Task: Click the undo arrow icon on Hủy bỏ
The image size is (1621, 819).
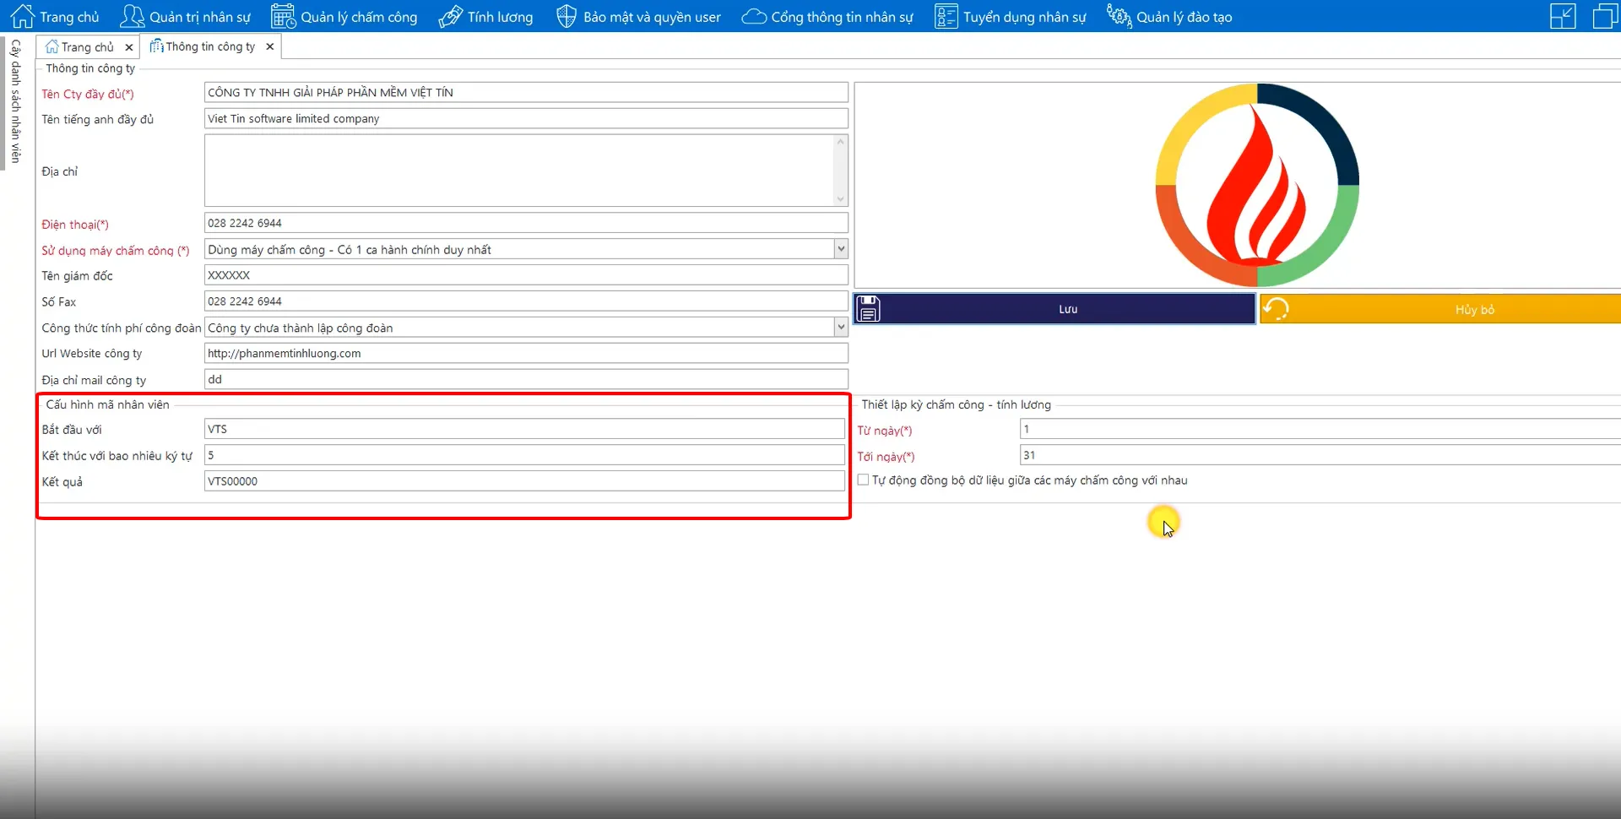Action: point(1276,309)
